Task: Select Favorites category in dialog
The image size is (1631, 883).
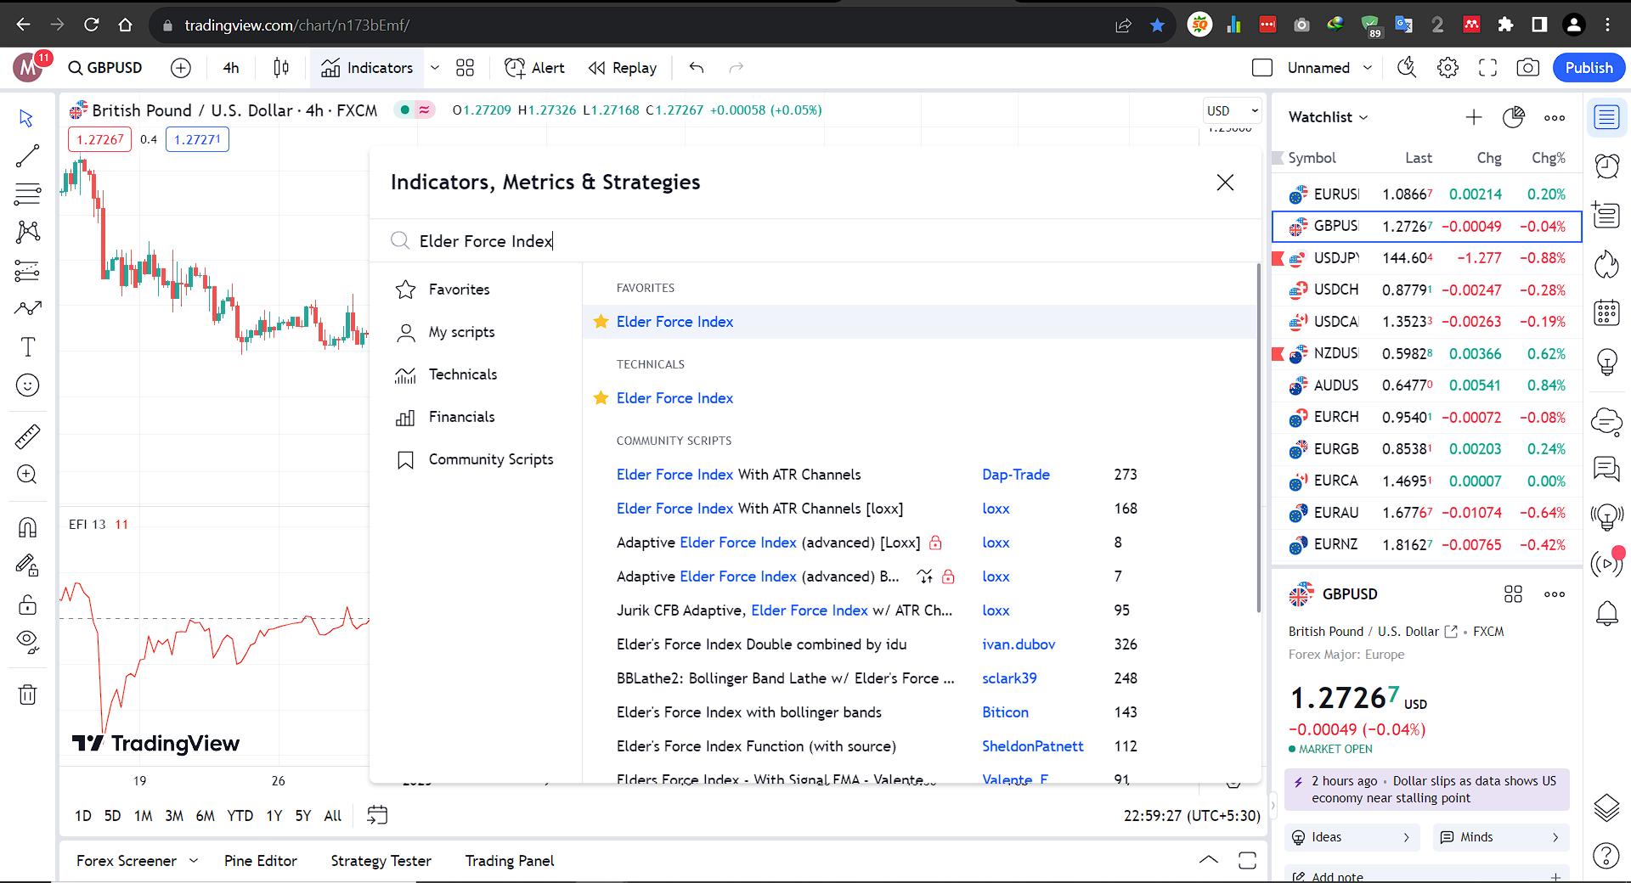Action: 476,290
